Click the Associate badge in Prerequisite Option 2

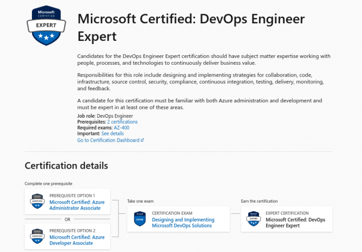(37, 233)
